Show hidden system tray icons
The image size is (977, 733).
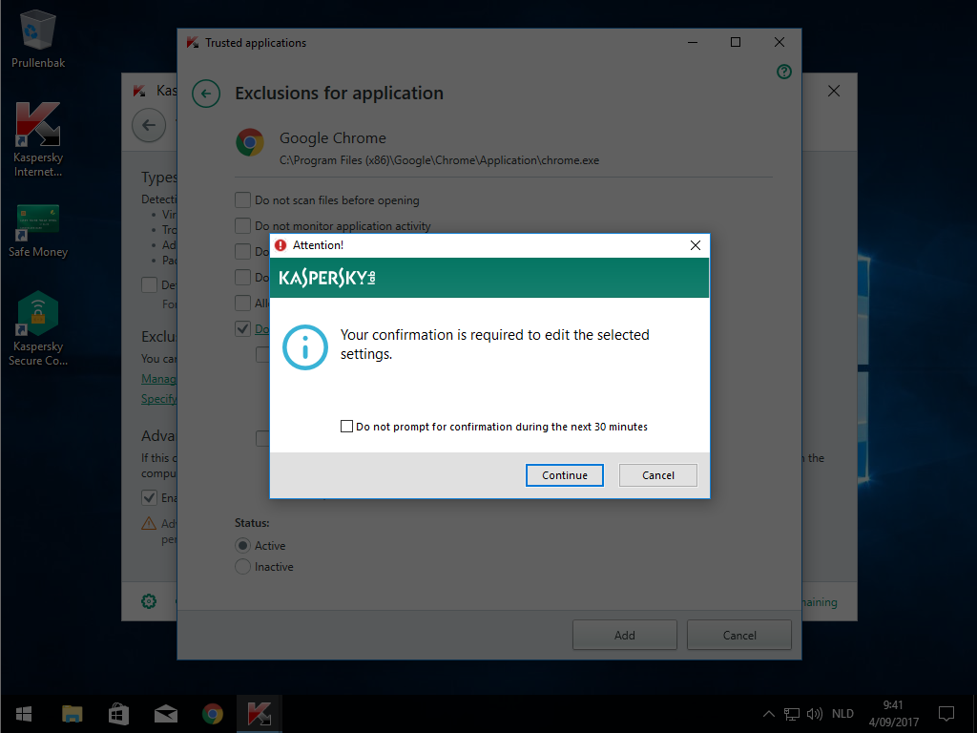[769, 714]
